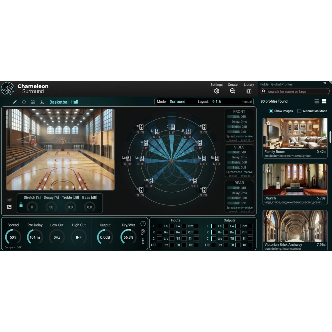332x332 pixels.
Task: Click mute all in the FRONT section
Action: pyautogui.click(x=245, y=139)
